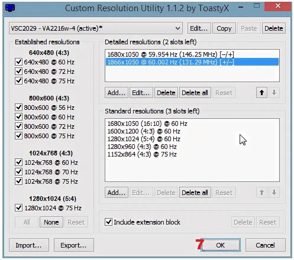This screenshot has width=294, height=260.
Task: Click Reset under detailed resolutions
Action: pyautogui.click(x=224, y=92)
